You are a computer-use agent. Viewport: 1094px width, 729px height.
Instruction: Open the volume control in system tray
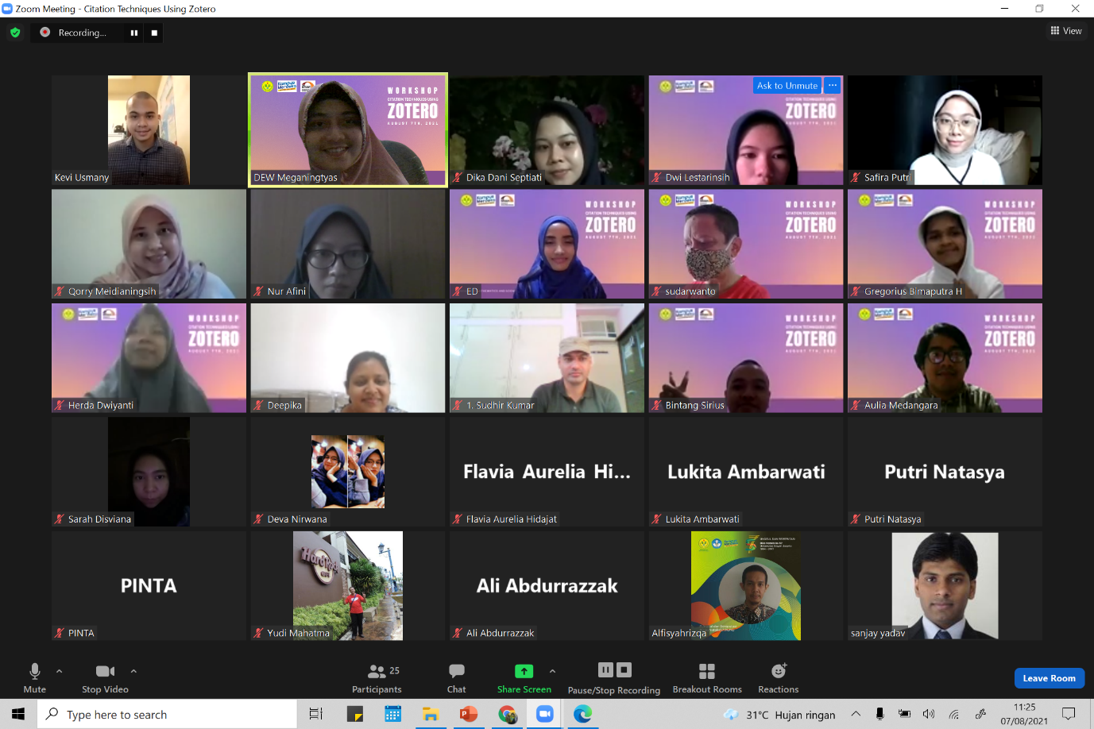click(x=929, y=714)
